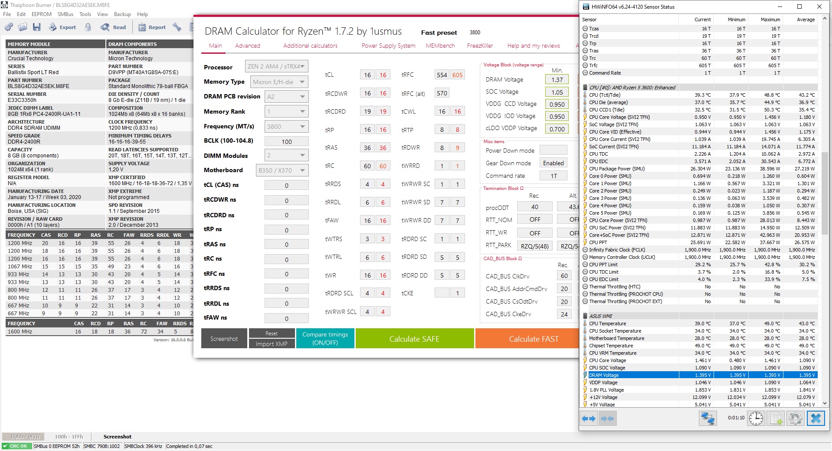Click the tCL (CAS) ns input field
Image resolution: width=832 pixels, height=451 pixels.
286,185
